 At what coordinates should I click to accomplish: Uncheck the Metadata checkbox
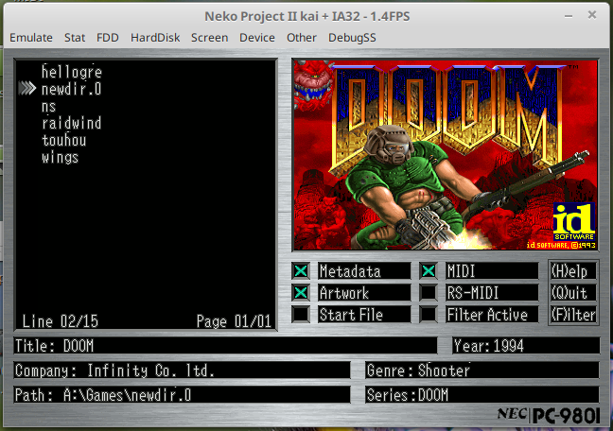(x=301, y=270)
